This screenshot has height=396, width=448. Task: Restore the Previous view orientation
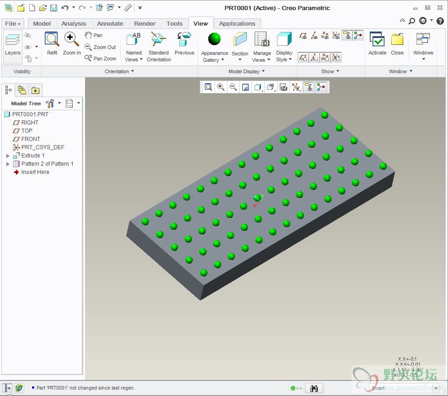point(184,43)
